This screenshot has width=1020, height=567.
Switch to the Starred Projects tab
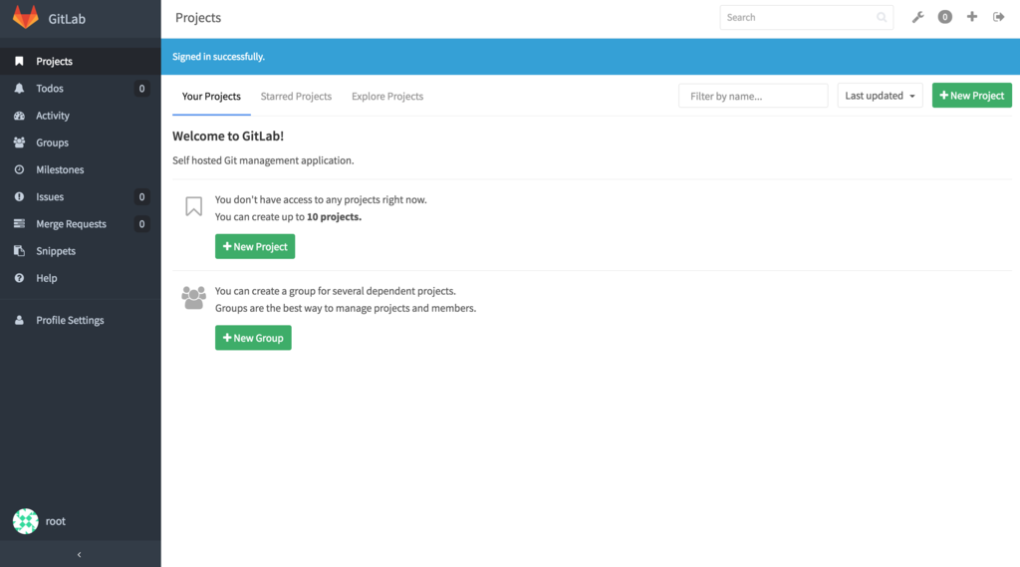click(296, 97)
